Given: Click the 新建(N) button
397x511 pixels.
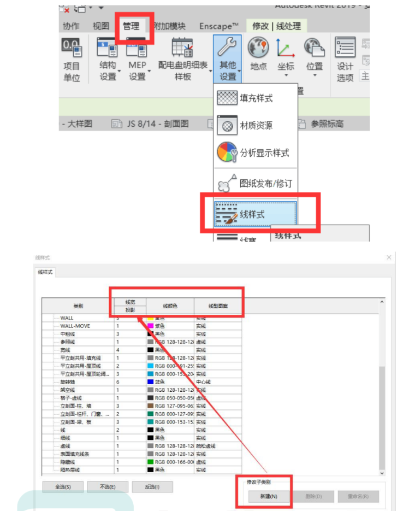Looking at the screenshot, I should coord(269,496).
